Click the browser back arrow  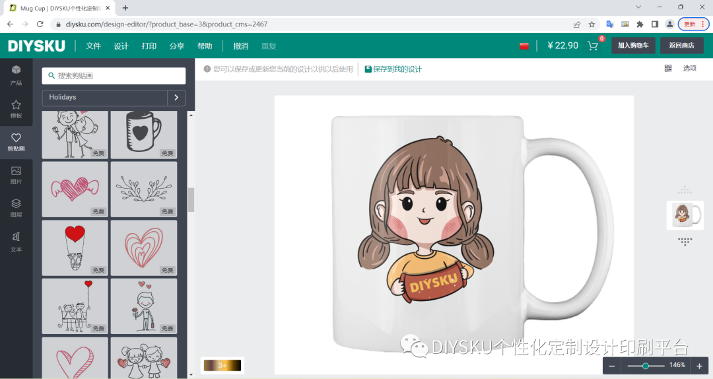10,24
